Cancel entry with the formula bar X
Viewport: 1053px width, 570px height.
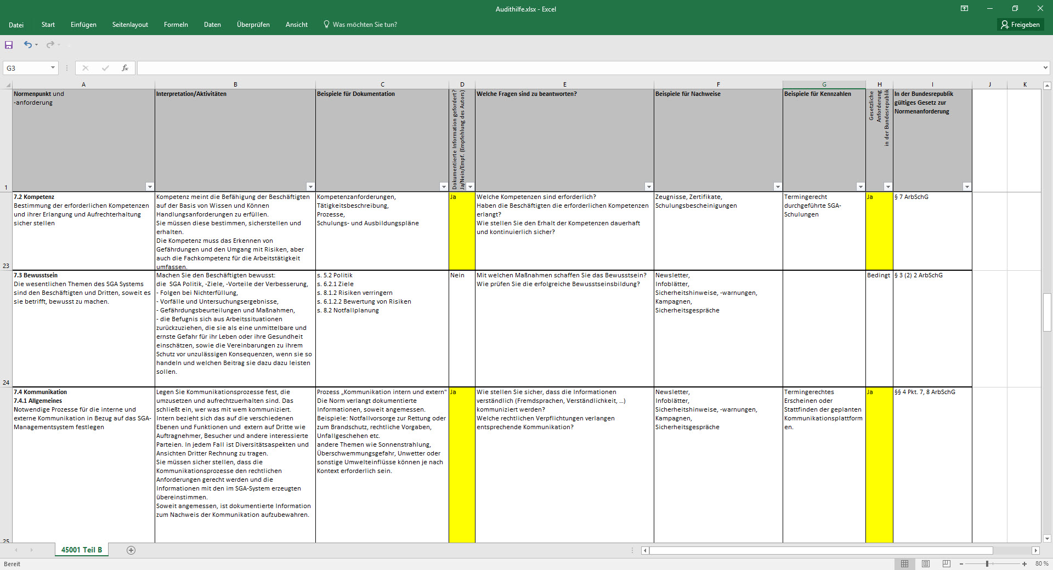(86, 68)
